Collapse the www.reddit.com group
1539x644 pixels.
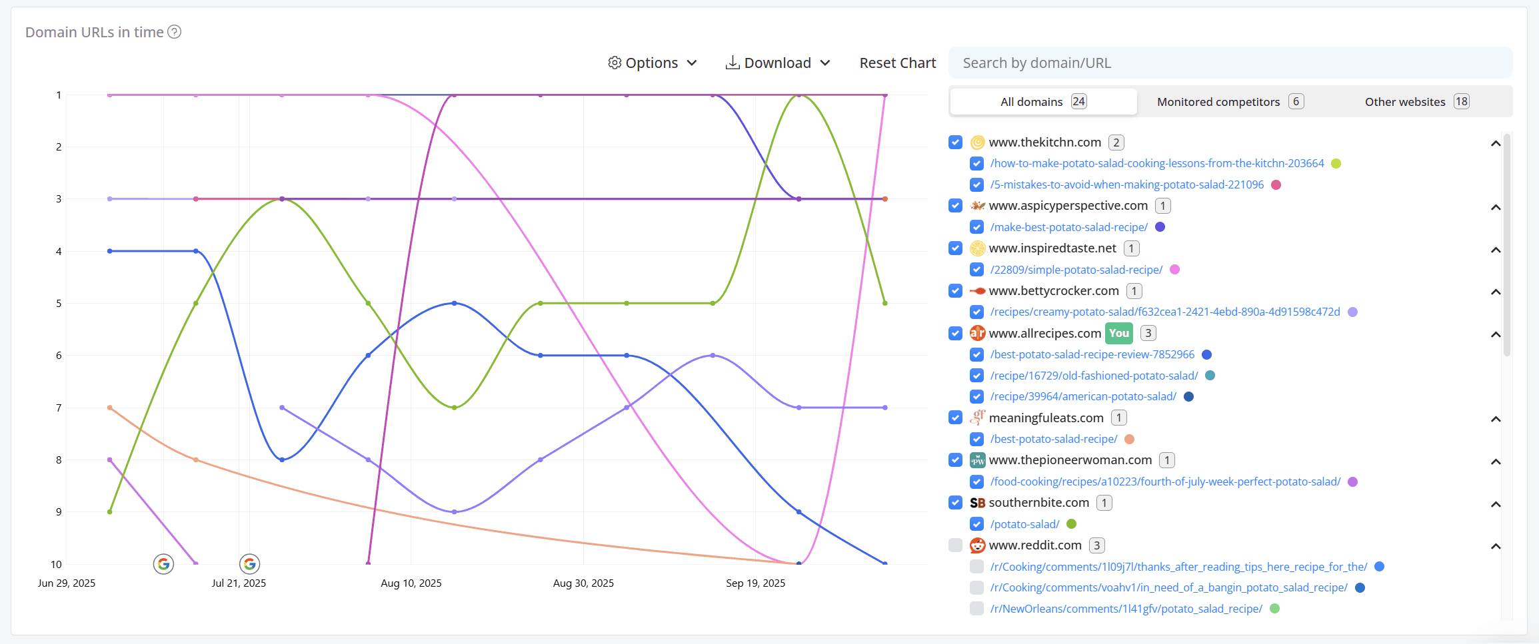[x=1496, y=546]
